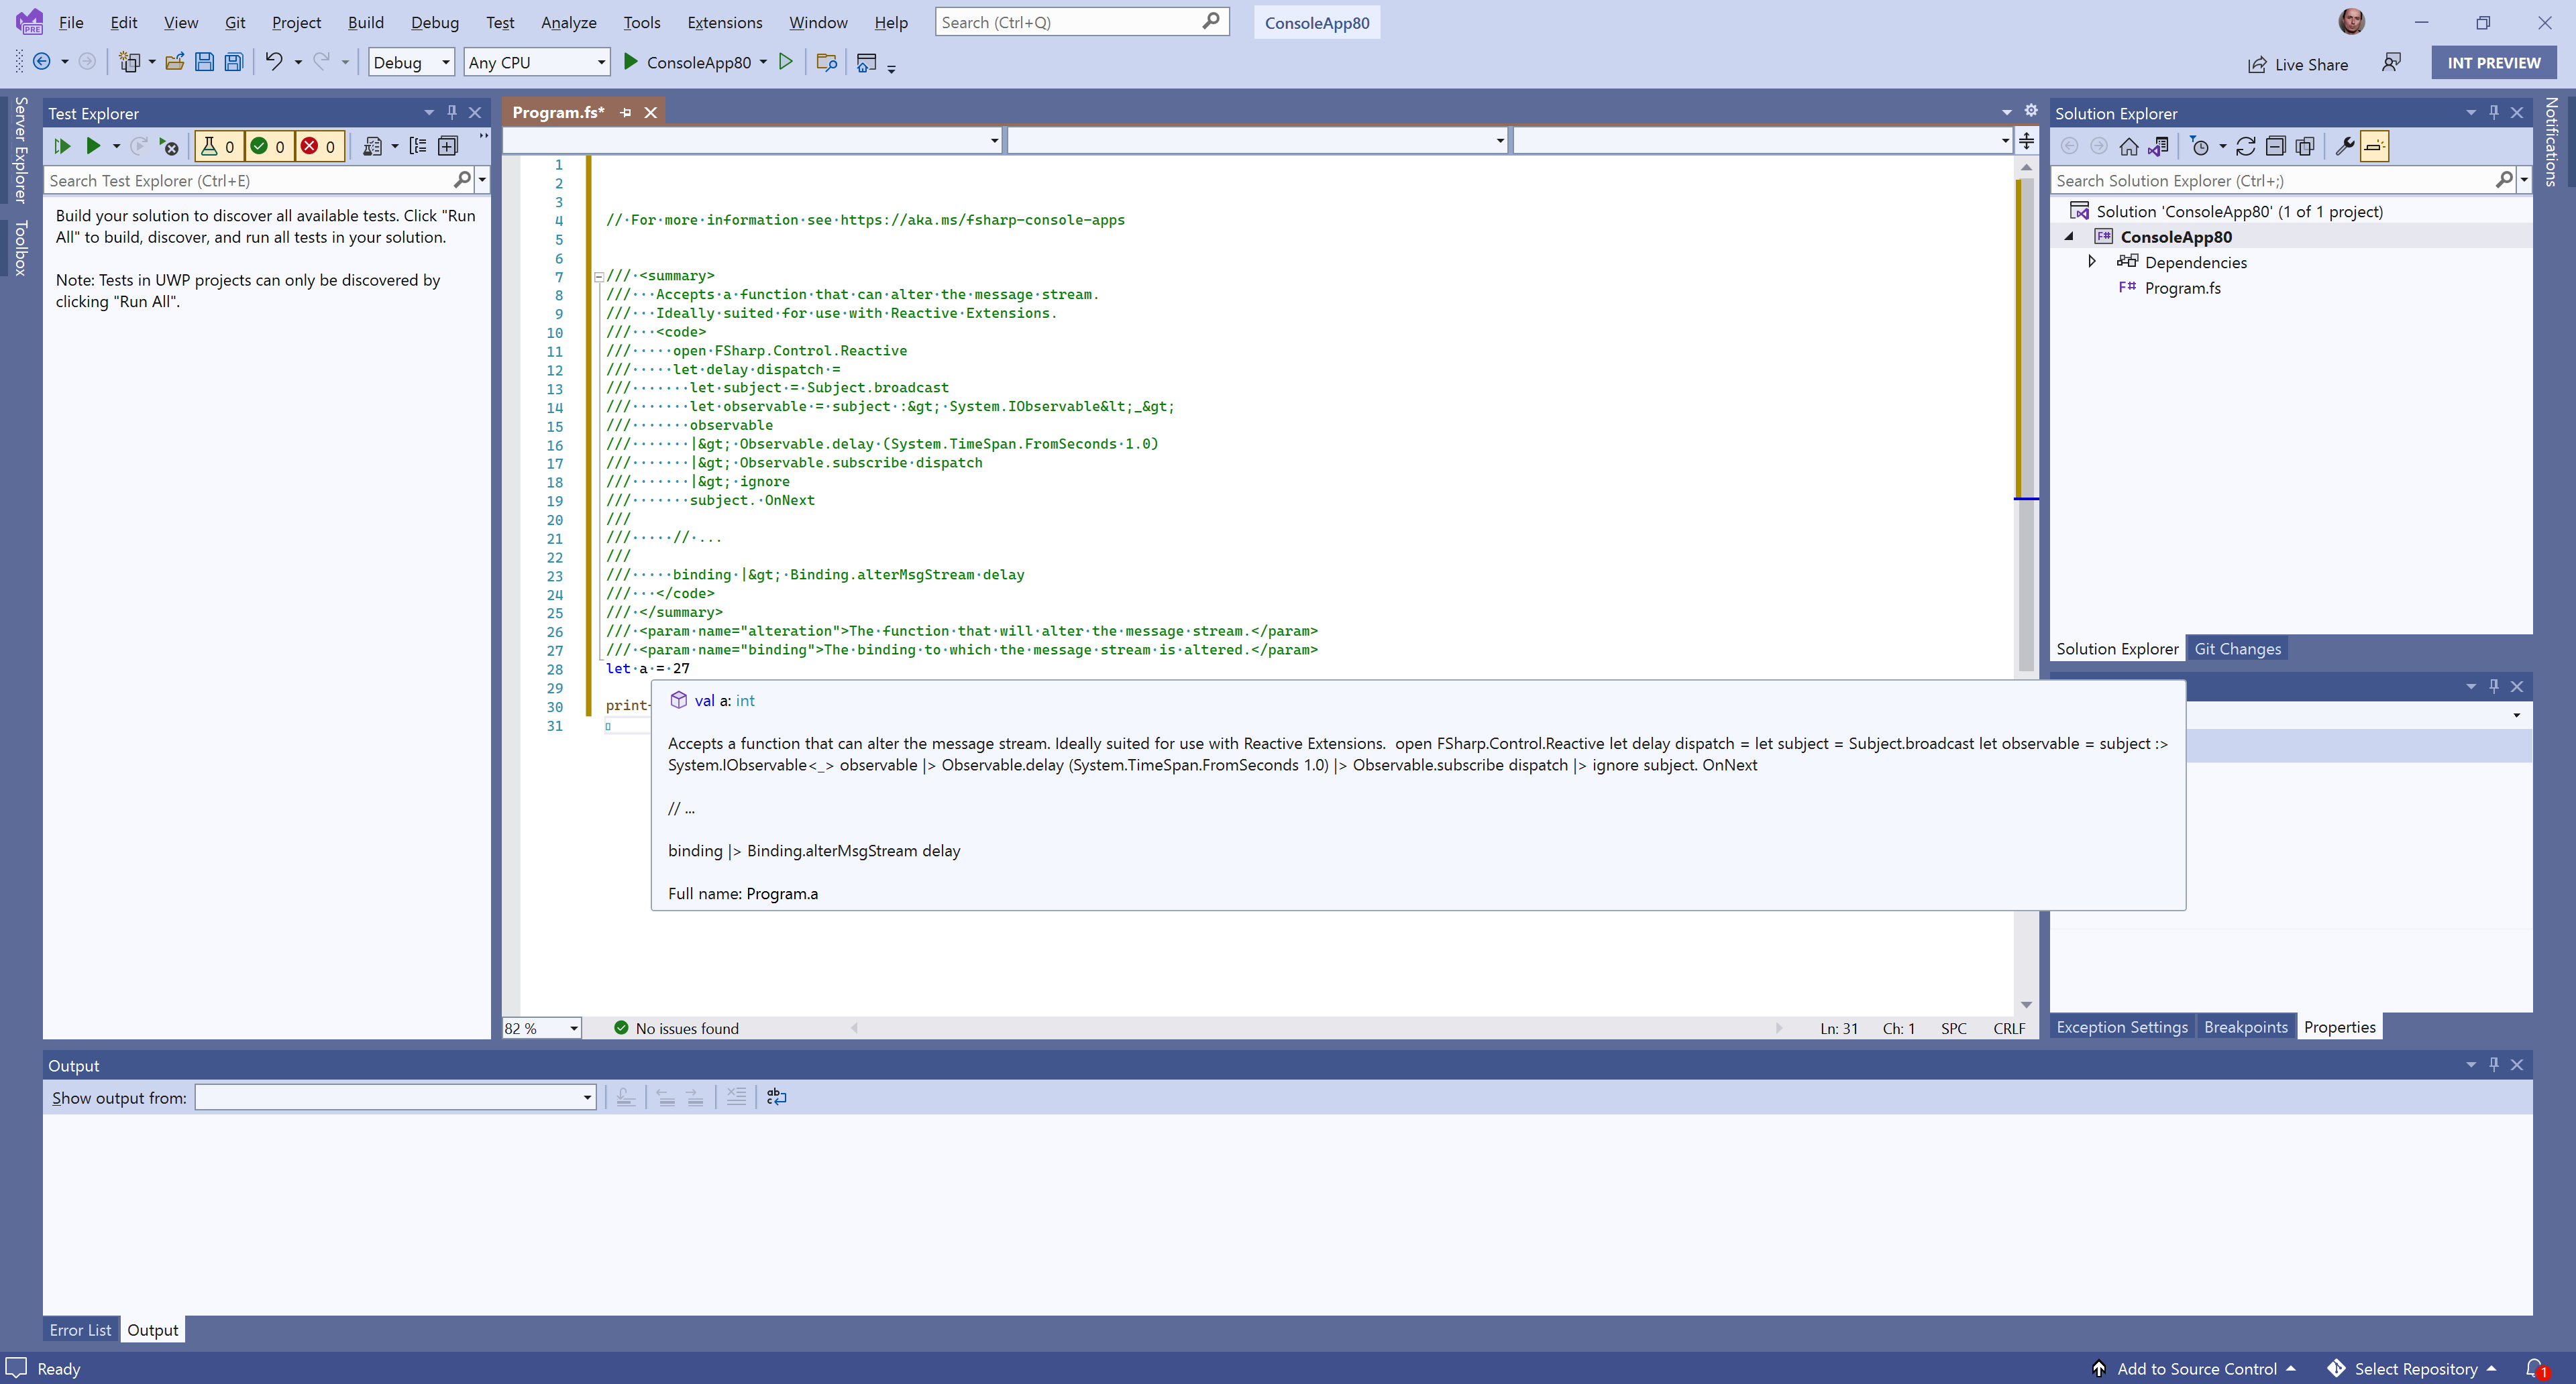2576x1384 pixels.
Task: Open Live Share session
Action: coord(2298,64)
